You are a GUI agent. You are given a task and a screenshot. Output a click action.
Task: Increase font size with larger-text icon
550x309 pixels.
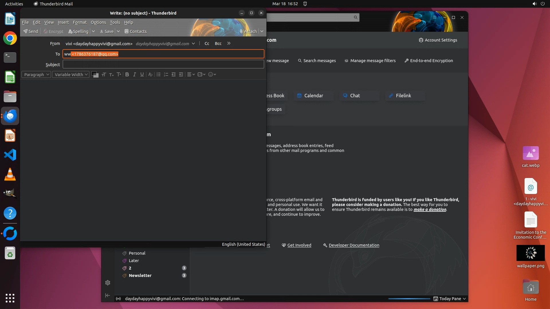(x=119, y=74)
